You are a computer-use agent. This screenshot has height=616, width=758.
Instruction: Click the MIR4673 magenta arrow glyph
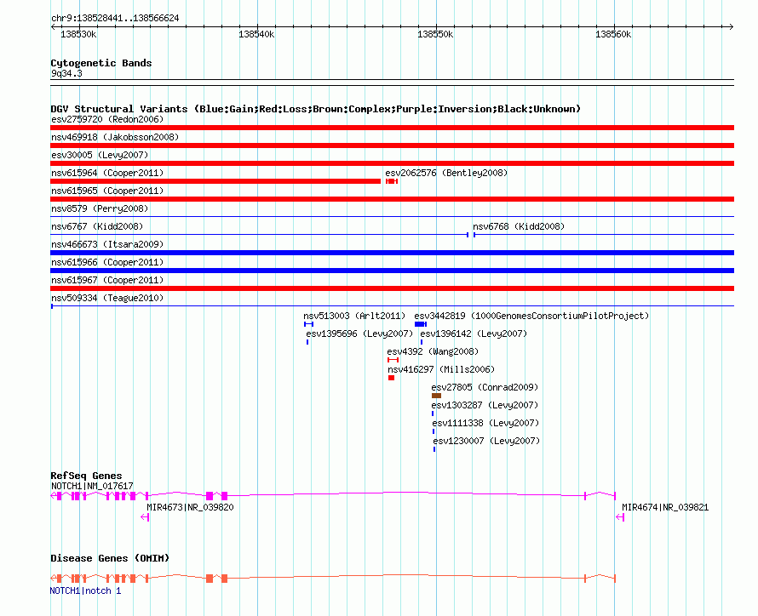coord(145,517)
